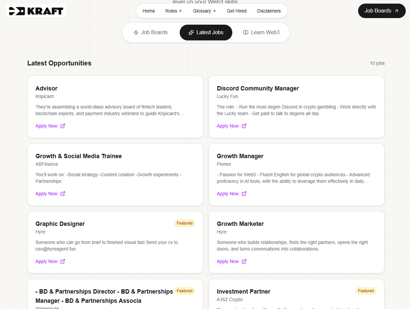This screenshot has height=309, width=410.
Task: Click the lightning icon in Job Boards tab
Action: (x=136, y=32)
